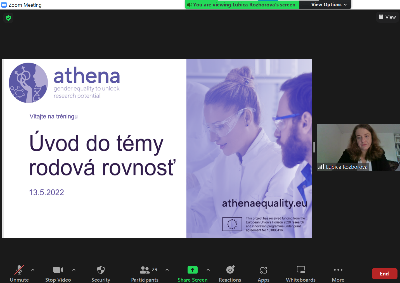Open video options arrow beside Stop Video
The width and height of the screenshot is (400, 283).
coord(74,270)
